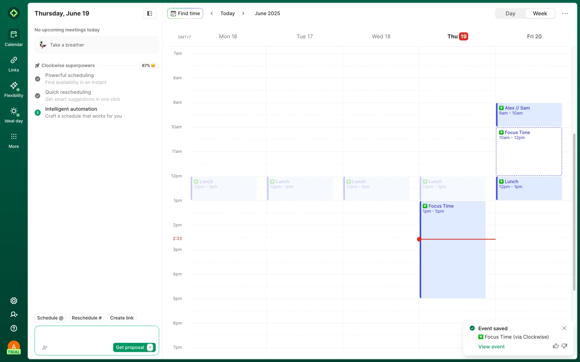Open the Settings gear icon
580x362 pixels.
[x=14, y=301]
